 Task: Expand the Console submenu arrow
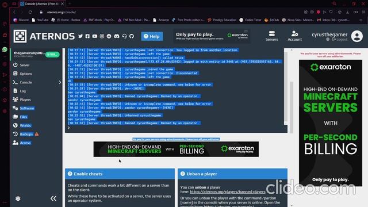coord(60,82)
